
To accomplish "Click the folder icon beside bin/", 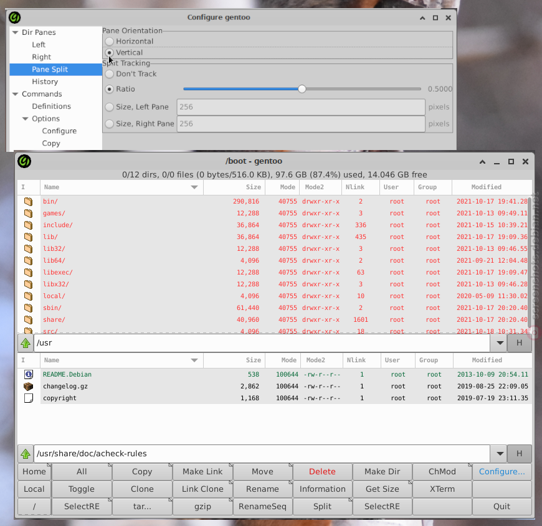I will click(28, 201).
